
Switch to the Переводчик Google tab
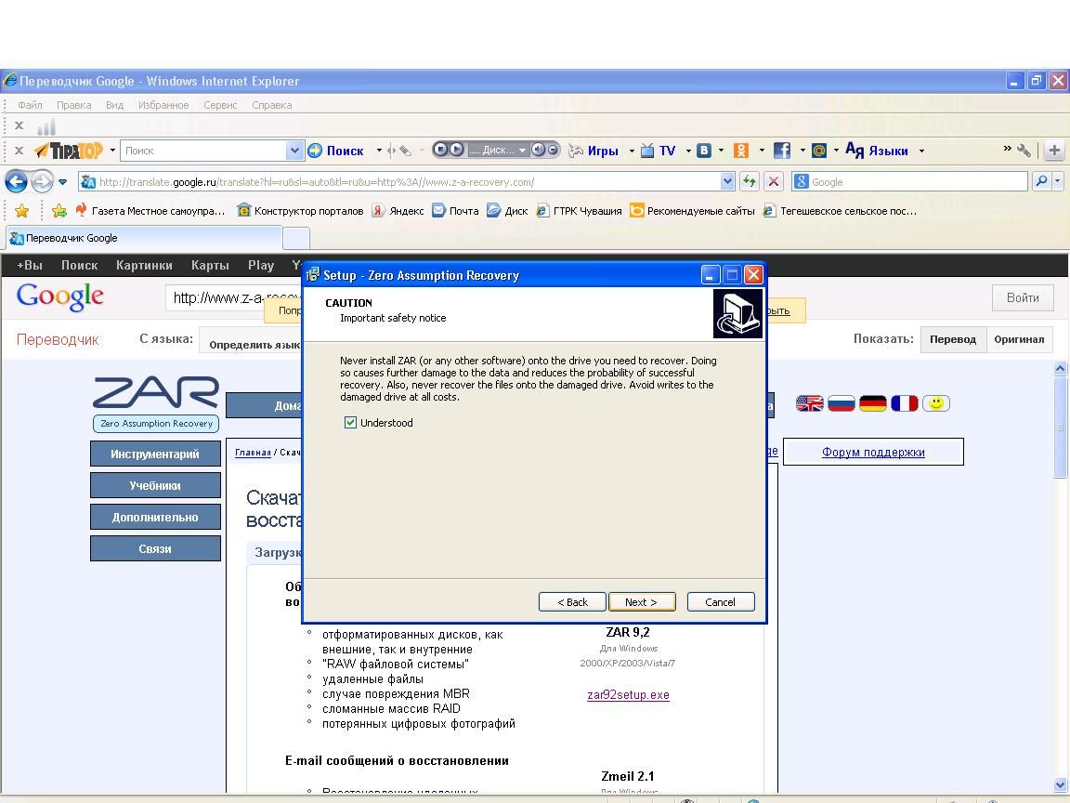coord(144,238)
